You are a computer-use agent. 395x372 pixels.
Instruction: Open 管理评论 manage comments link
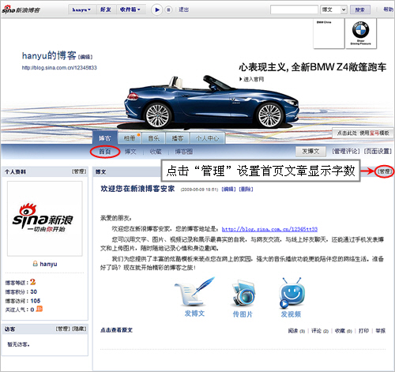pos(346,152)
